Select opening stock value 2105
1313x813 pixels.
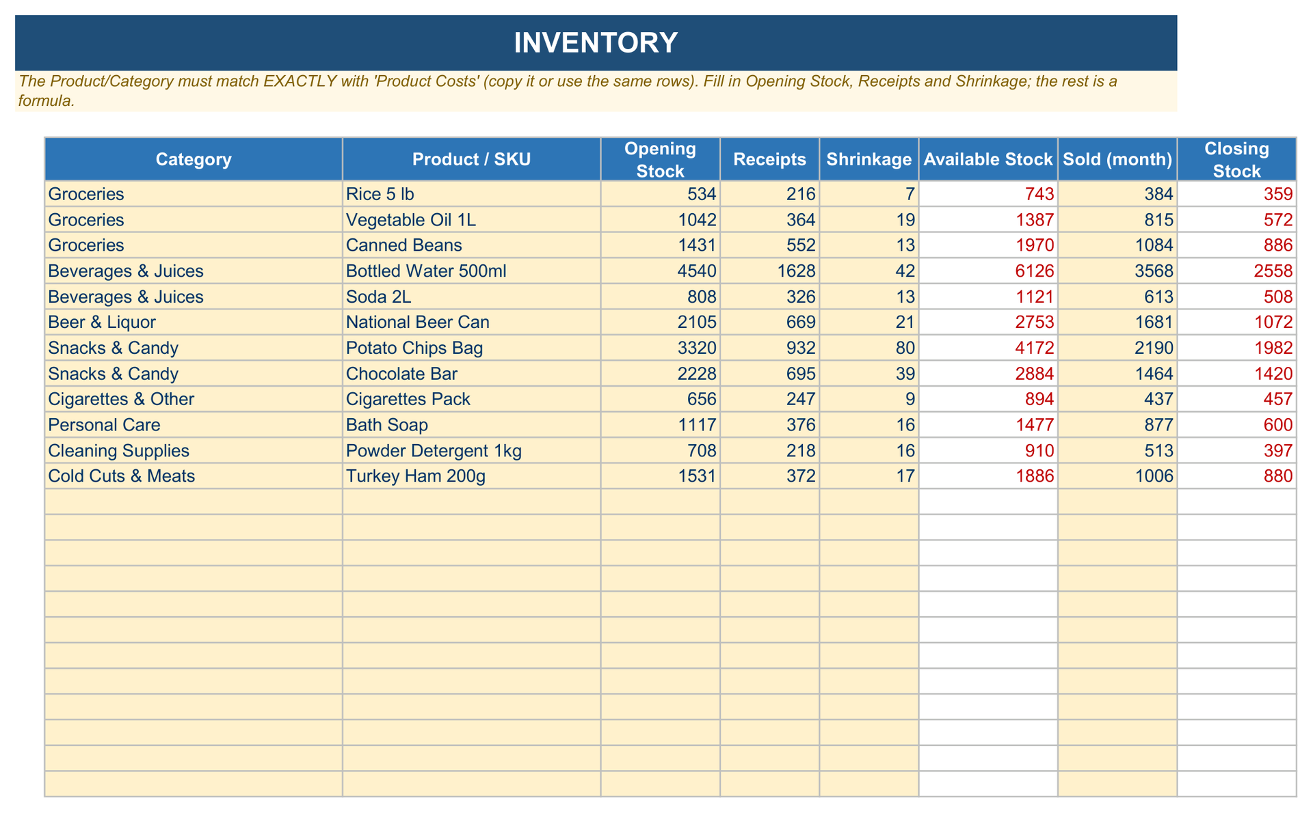[x=660, y=322]
